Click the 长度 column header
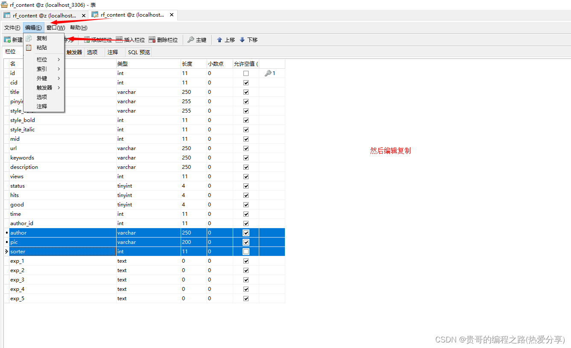The height and width of the screenshot is (348, 571). pos(194,64)
